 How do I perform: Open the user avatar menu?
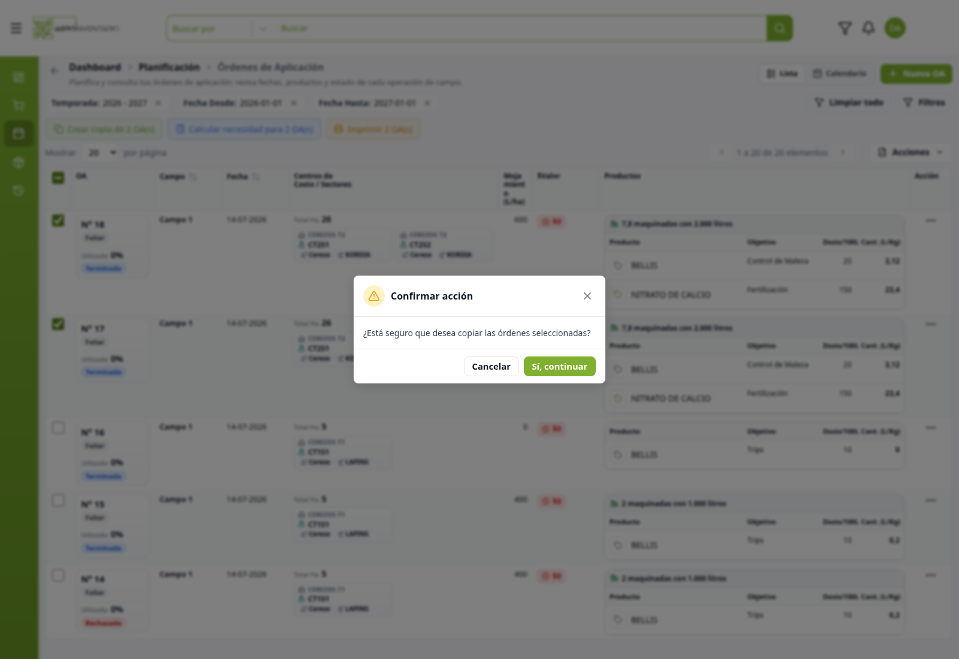tap(895, 28)
